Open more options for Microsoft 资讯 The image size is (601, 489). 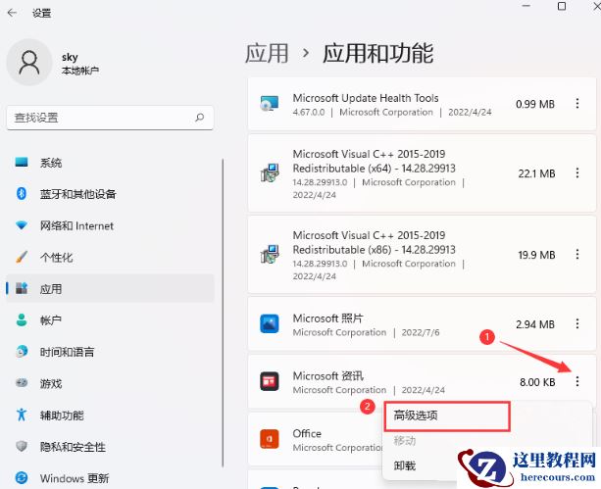point(576,381)
